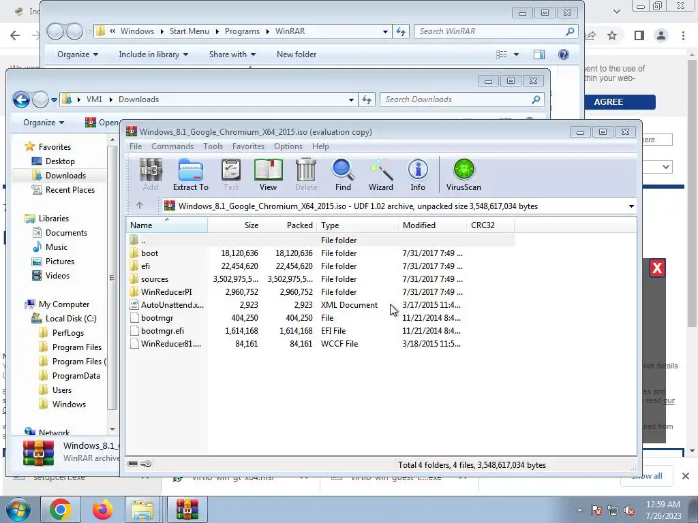The image size is (698, 523).
Task: Click the Extract To toolbar icon in WinRAR
Action: [x=191, y=174]
